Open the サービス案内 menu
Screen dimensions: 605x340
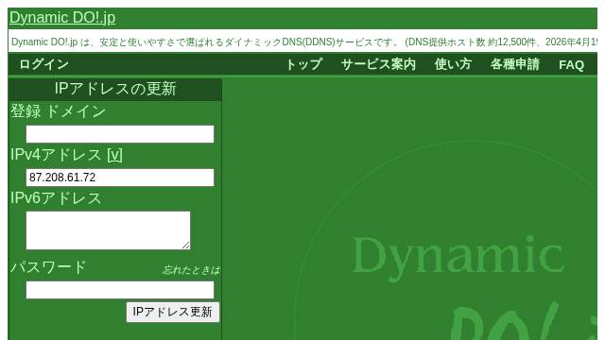click(x=378, y=64)
